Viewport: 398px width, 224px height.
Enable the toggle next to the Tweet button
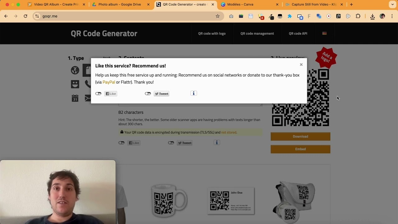[x=148, y=93]
